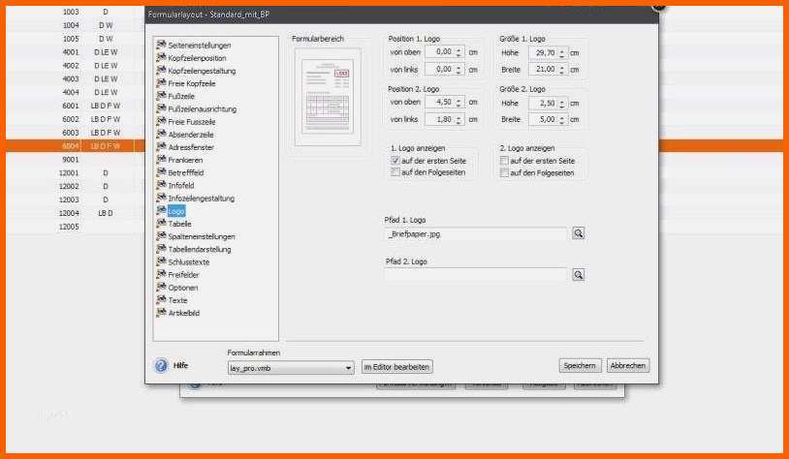Click the icon next to Tabelle
This screenshot has width=789, height=459.
161,224
